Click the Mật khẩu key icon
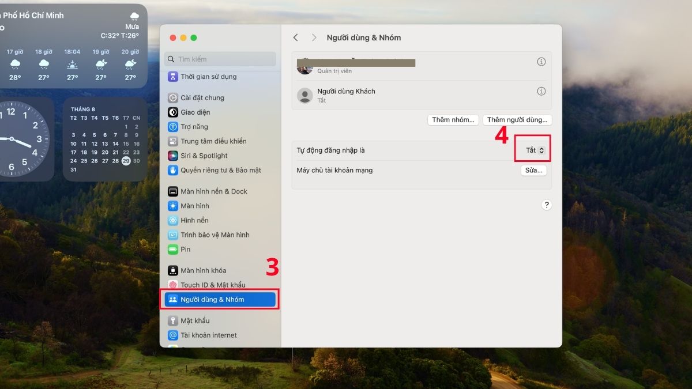The height and width of the screenshot is (389, 692). pyautogui.click(x=172, y=320)
